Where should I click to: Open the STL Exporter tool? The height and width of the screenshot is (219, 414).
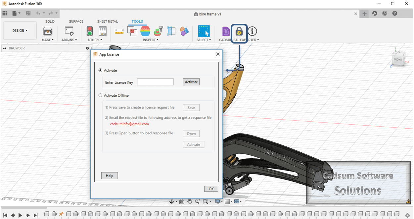239,31
